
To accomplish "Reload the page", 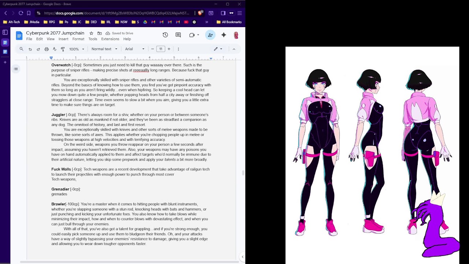I will 21,13.
